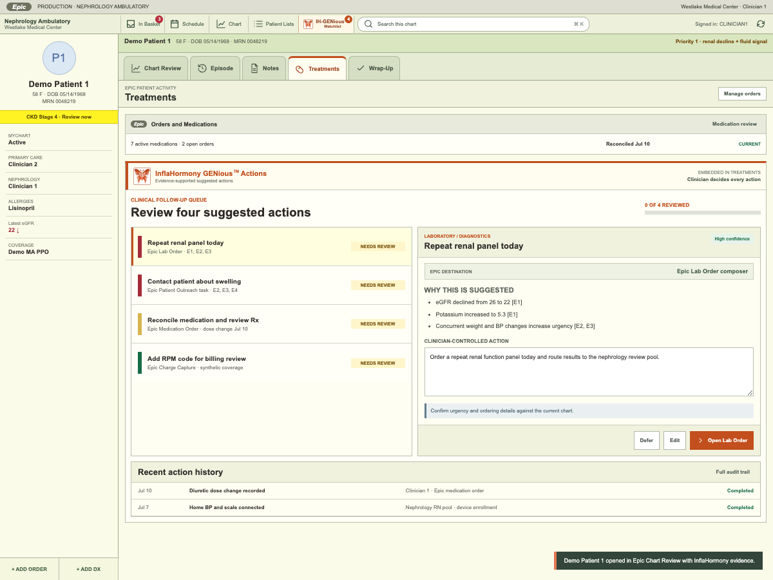Click the High confidence badge
This screenshot has height=580, width=773.
732,238
